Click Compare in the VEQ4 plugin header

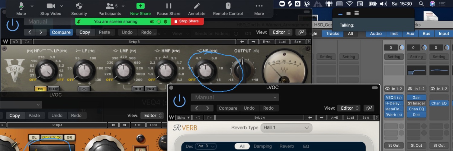[61, 32]
